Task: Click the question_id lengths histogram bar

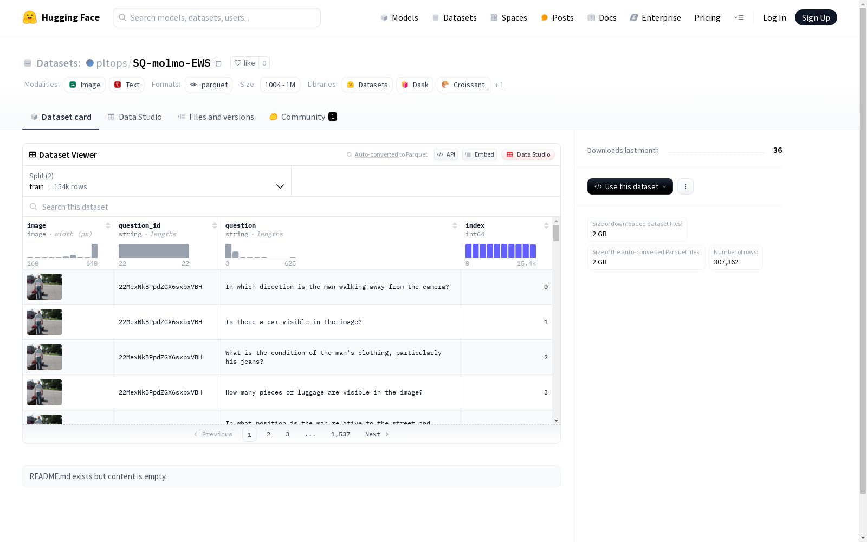Action: pyautogui.click(x=154, y=251)
